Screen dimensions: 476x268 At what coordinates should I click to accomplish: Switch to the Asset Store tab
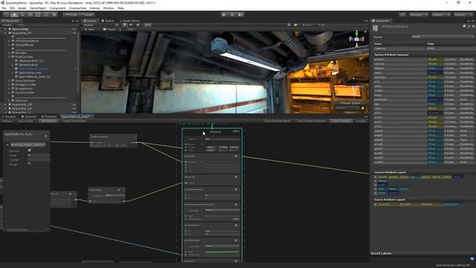pyautogui.click(x=129, y=21)
